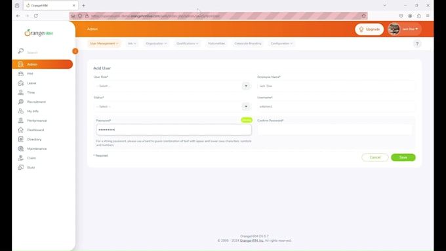Open the Job menu
The width and height of the screenshot is (446, 251).
click(x=132, y=43)
